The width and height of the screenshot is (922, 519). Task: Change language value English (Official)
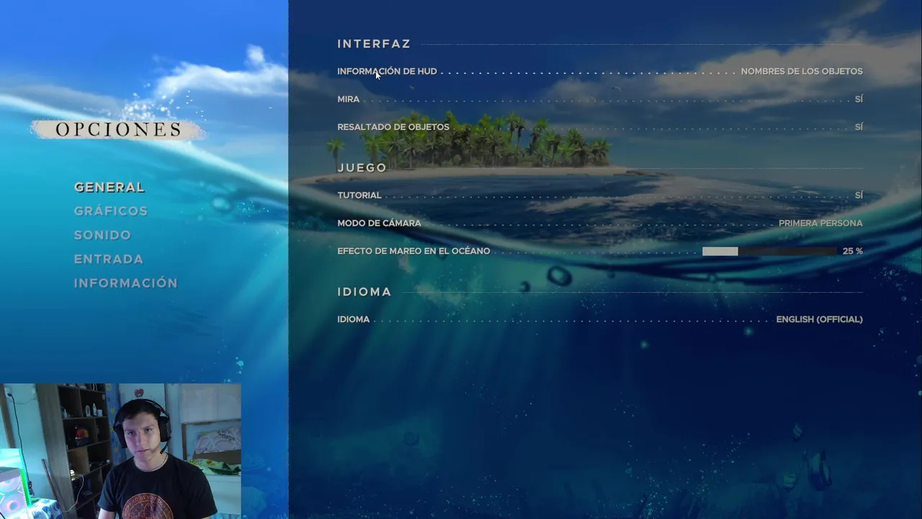coord(819,319)
